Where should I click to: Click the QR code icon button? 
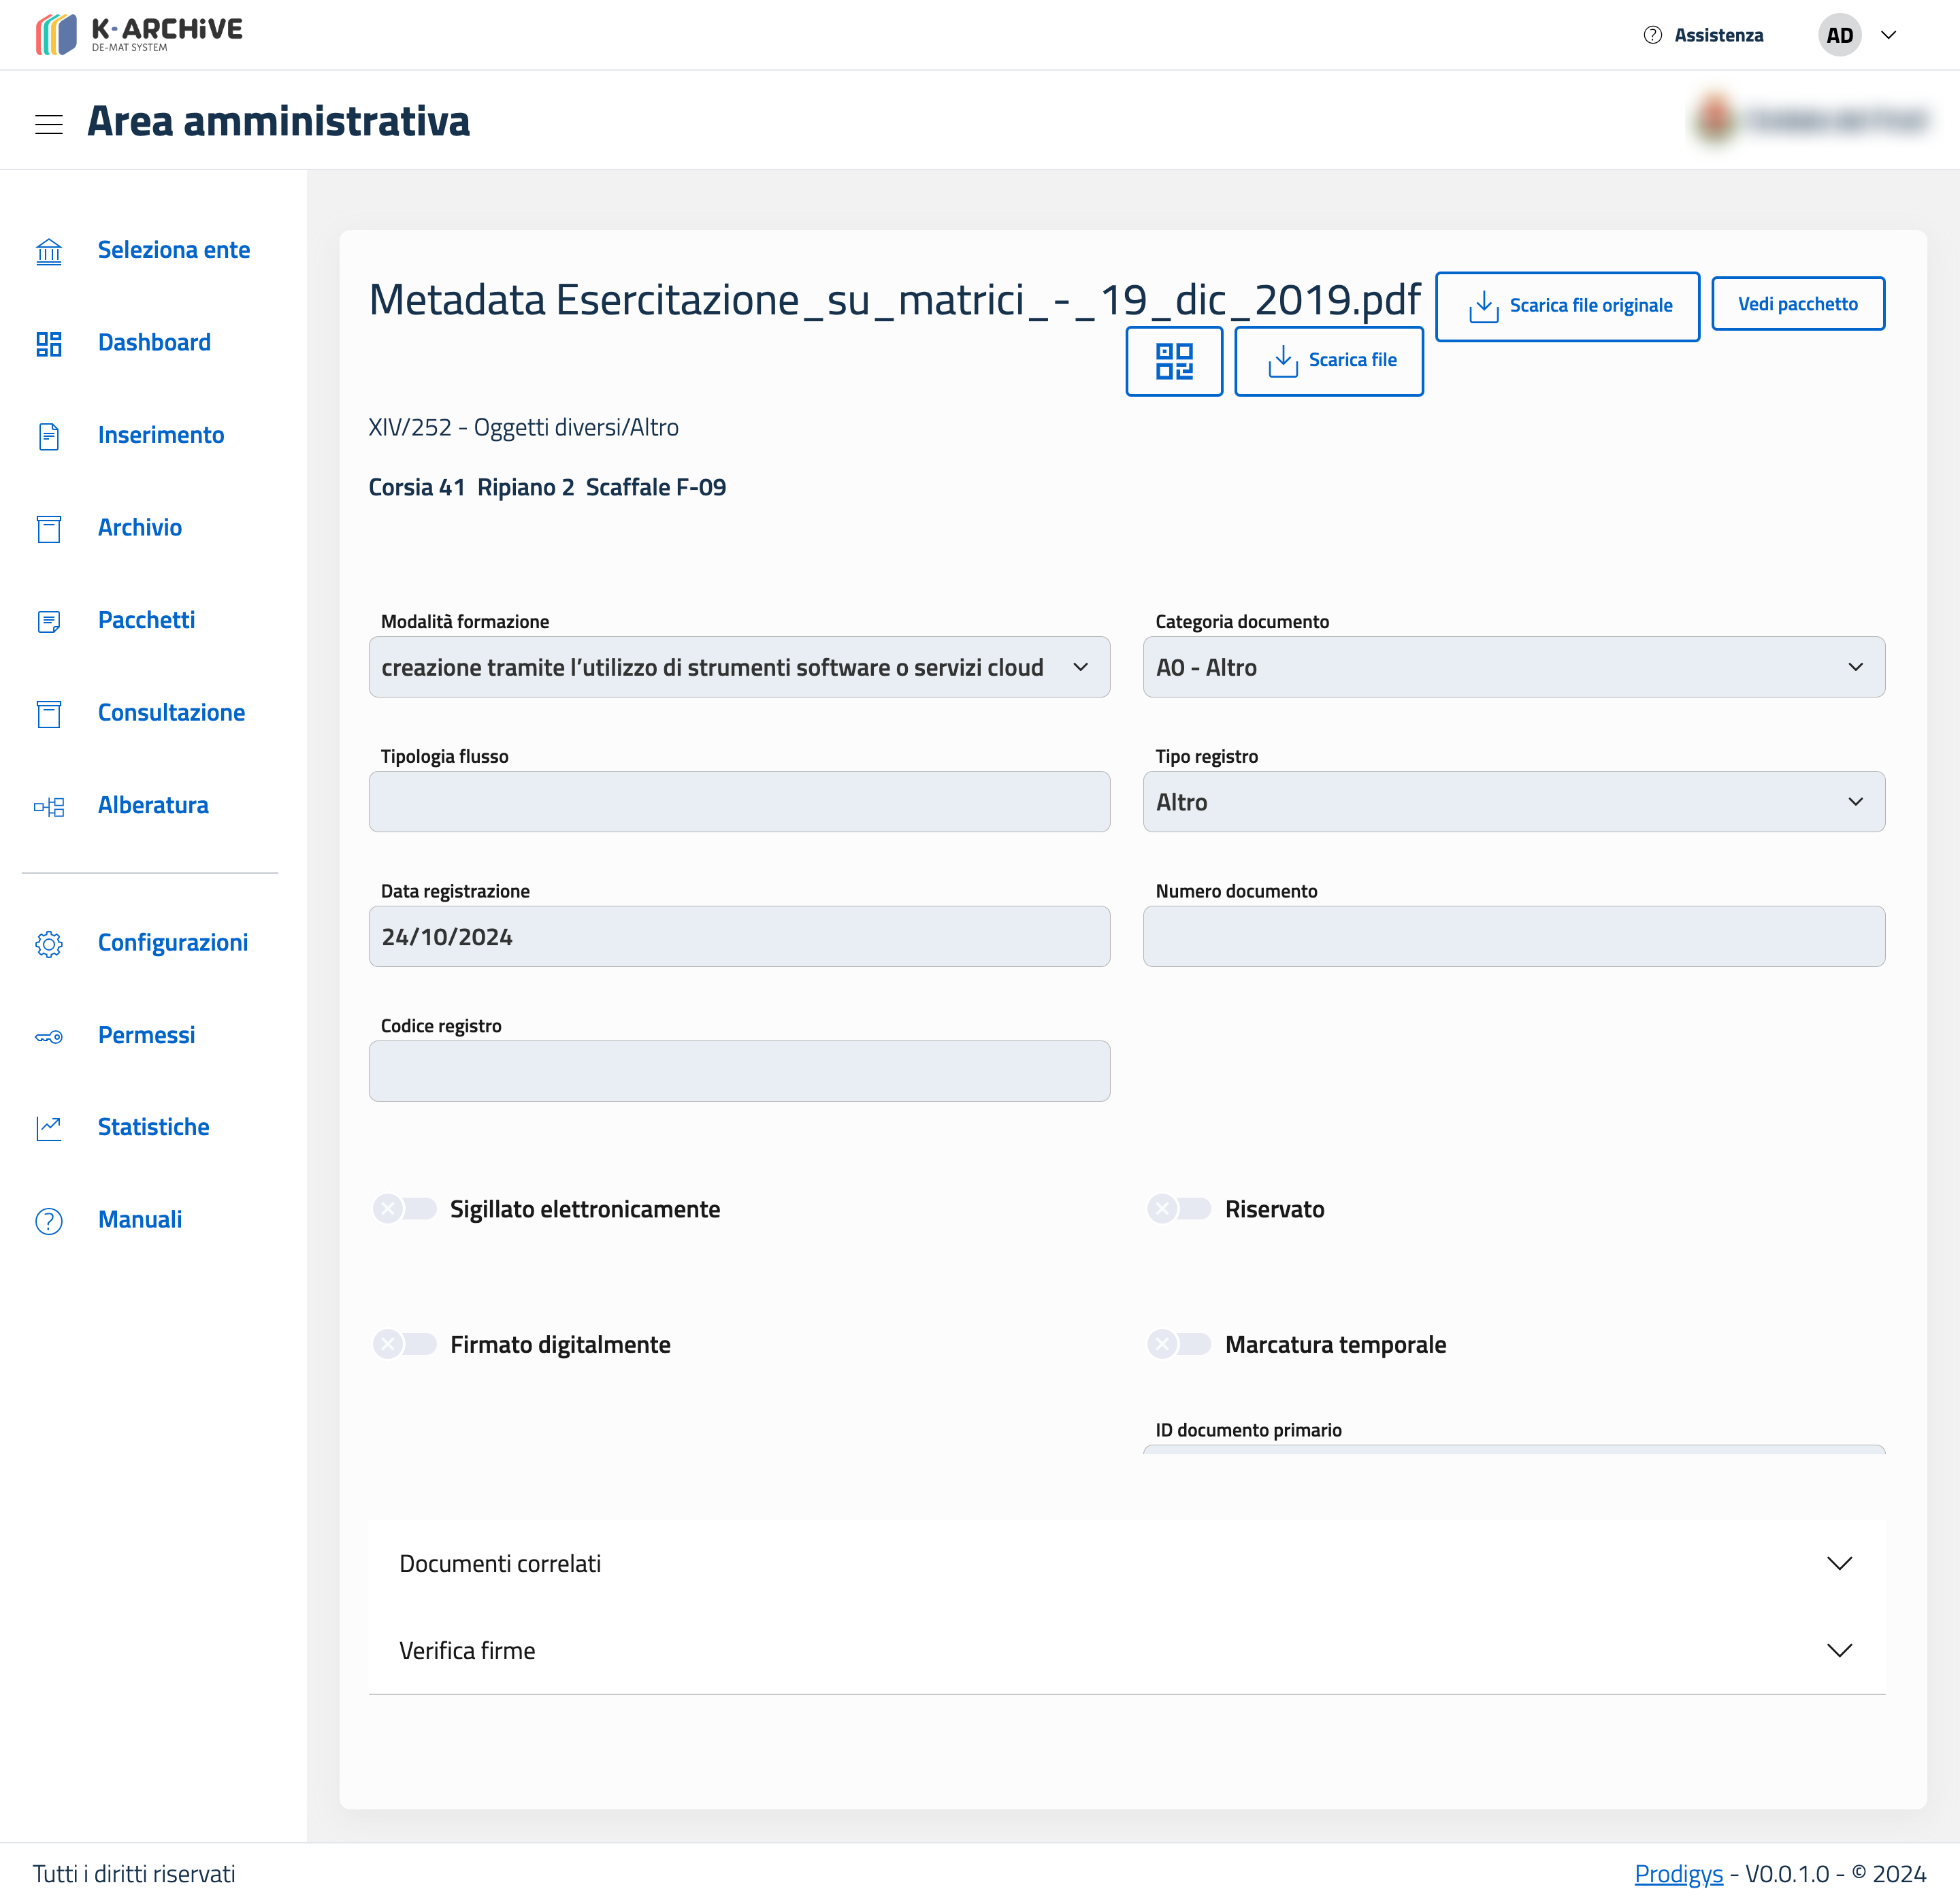[x=1174, y=361]
